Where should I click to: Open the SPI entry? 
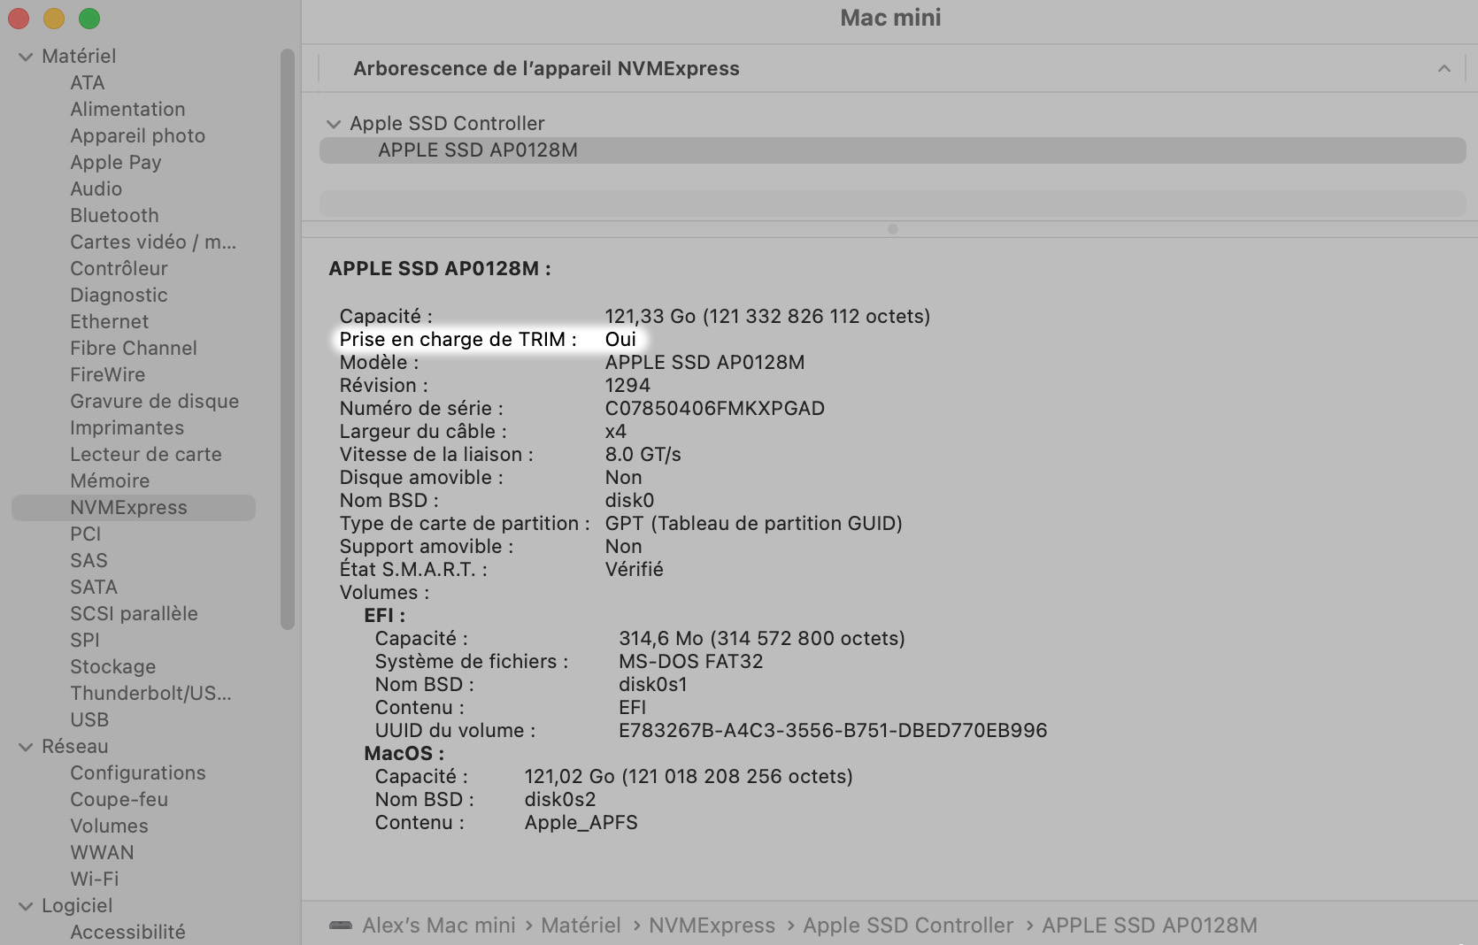(x=85, y=640)
